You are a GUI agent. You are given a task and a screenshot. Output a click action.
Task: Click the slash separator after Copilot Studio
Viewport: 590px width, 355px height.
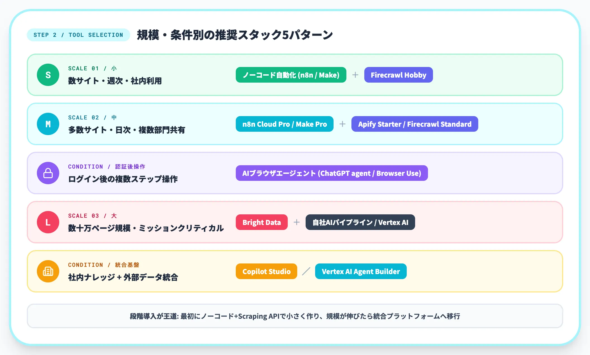306,271
